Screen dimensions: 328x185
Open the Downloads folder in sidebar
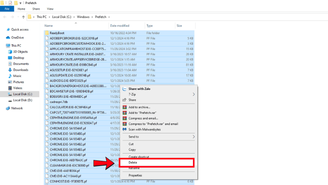[20, 70]
